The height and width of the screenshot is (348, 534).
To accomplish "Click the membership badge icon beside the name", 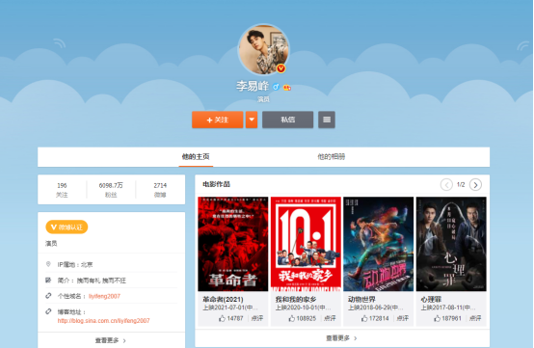I will pyautogui.click(x=286, y=88).
